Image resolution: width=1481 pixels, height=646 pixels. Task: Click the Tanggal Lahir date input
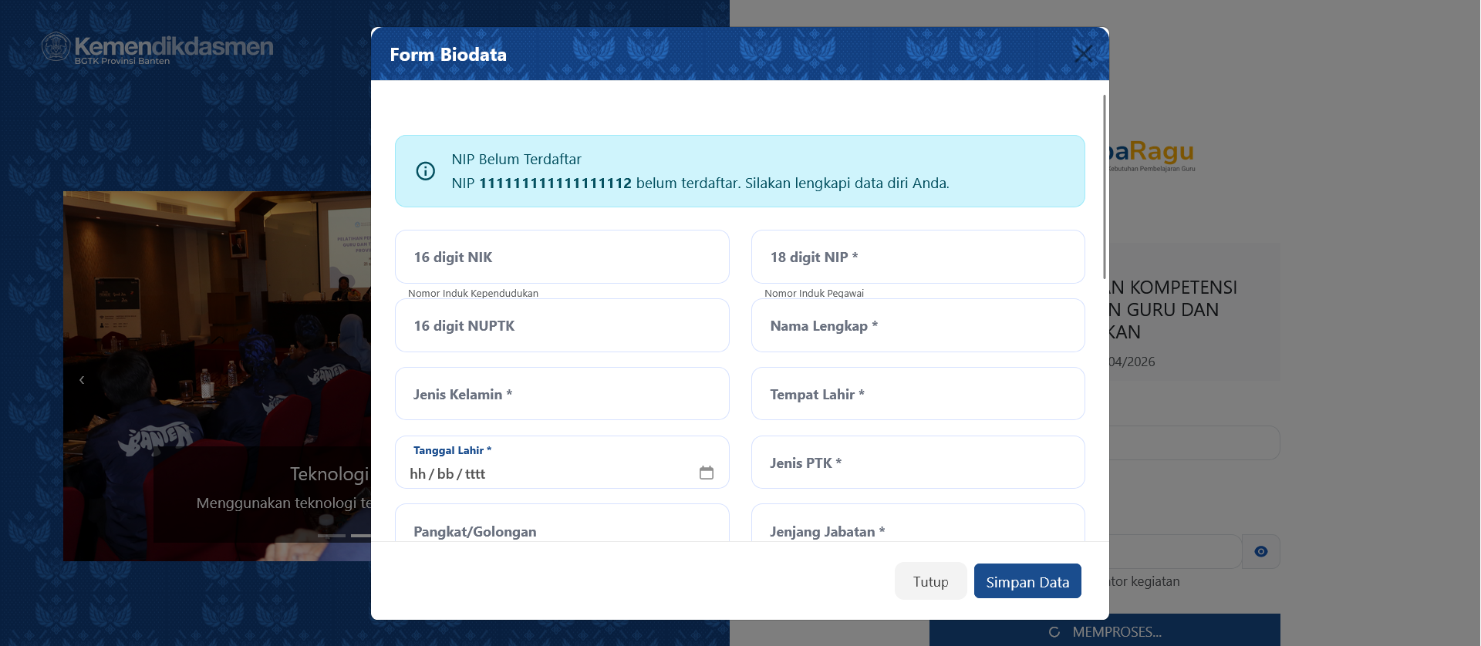point(562,463)
